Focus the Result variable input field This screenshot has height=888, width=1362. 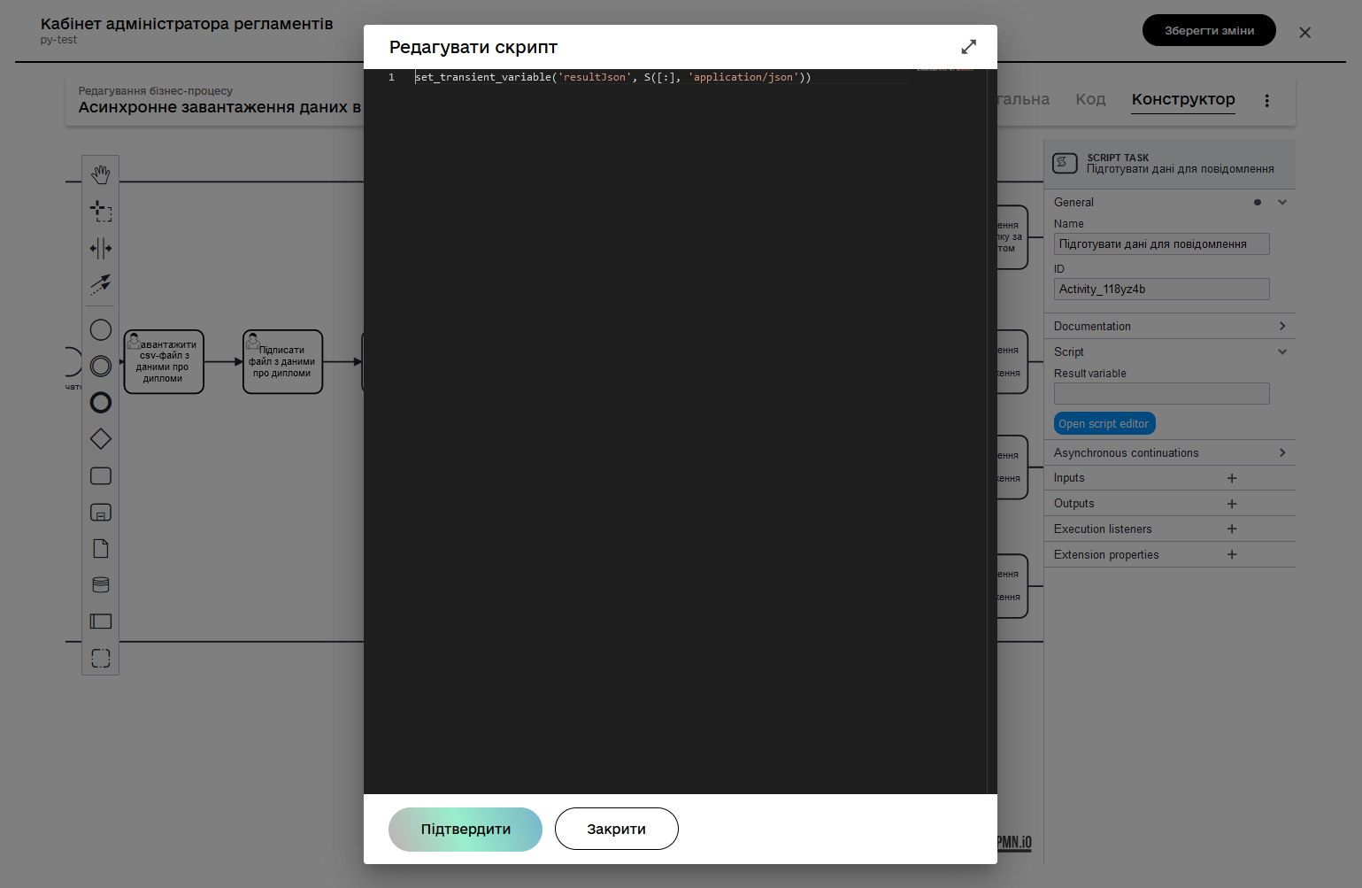(x=1161, y=394)
